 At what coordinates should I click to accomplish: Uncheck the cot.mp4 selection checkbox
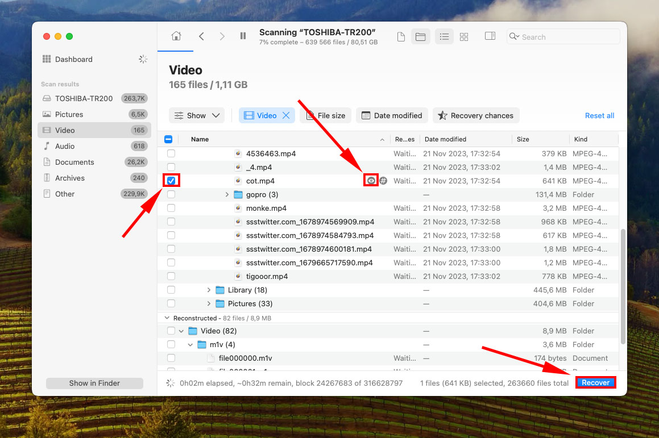171,180
